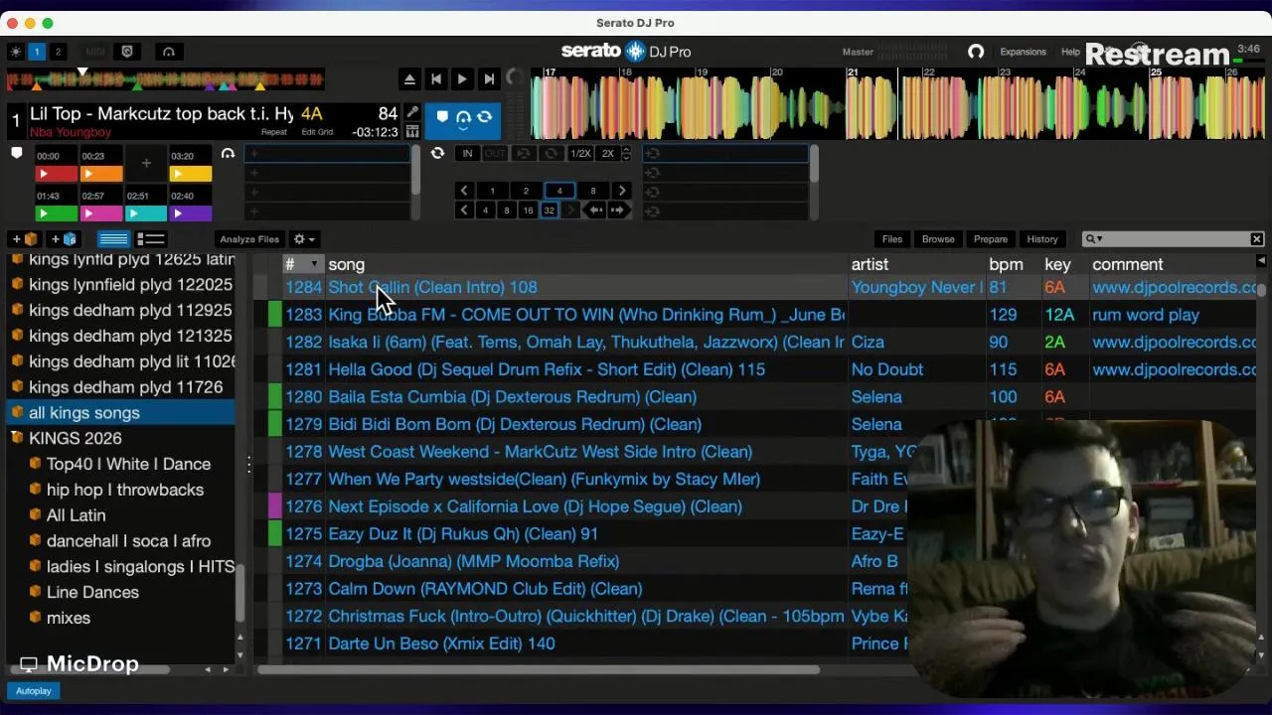Image resolution: width=1272 pixels, height=715 pixels.
Task: Select 32-beat jump size
Action: [549, 211]
